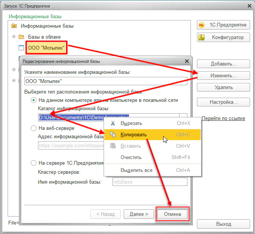Open the Перейти по ссылке link

click(223, 118)
